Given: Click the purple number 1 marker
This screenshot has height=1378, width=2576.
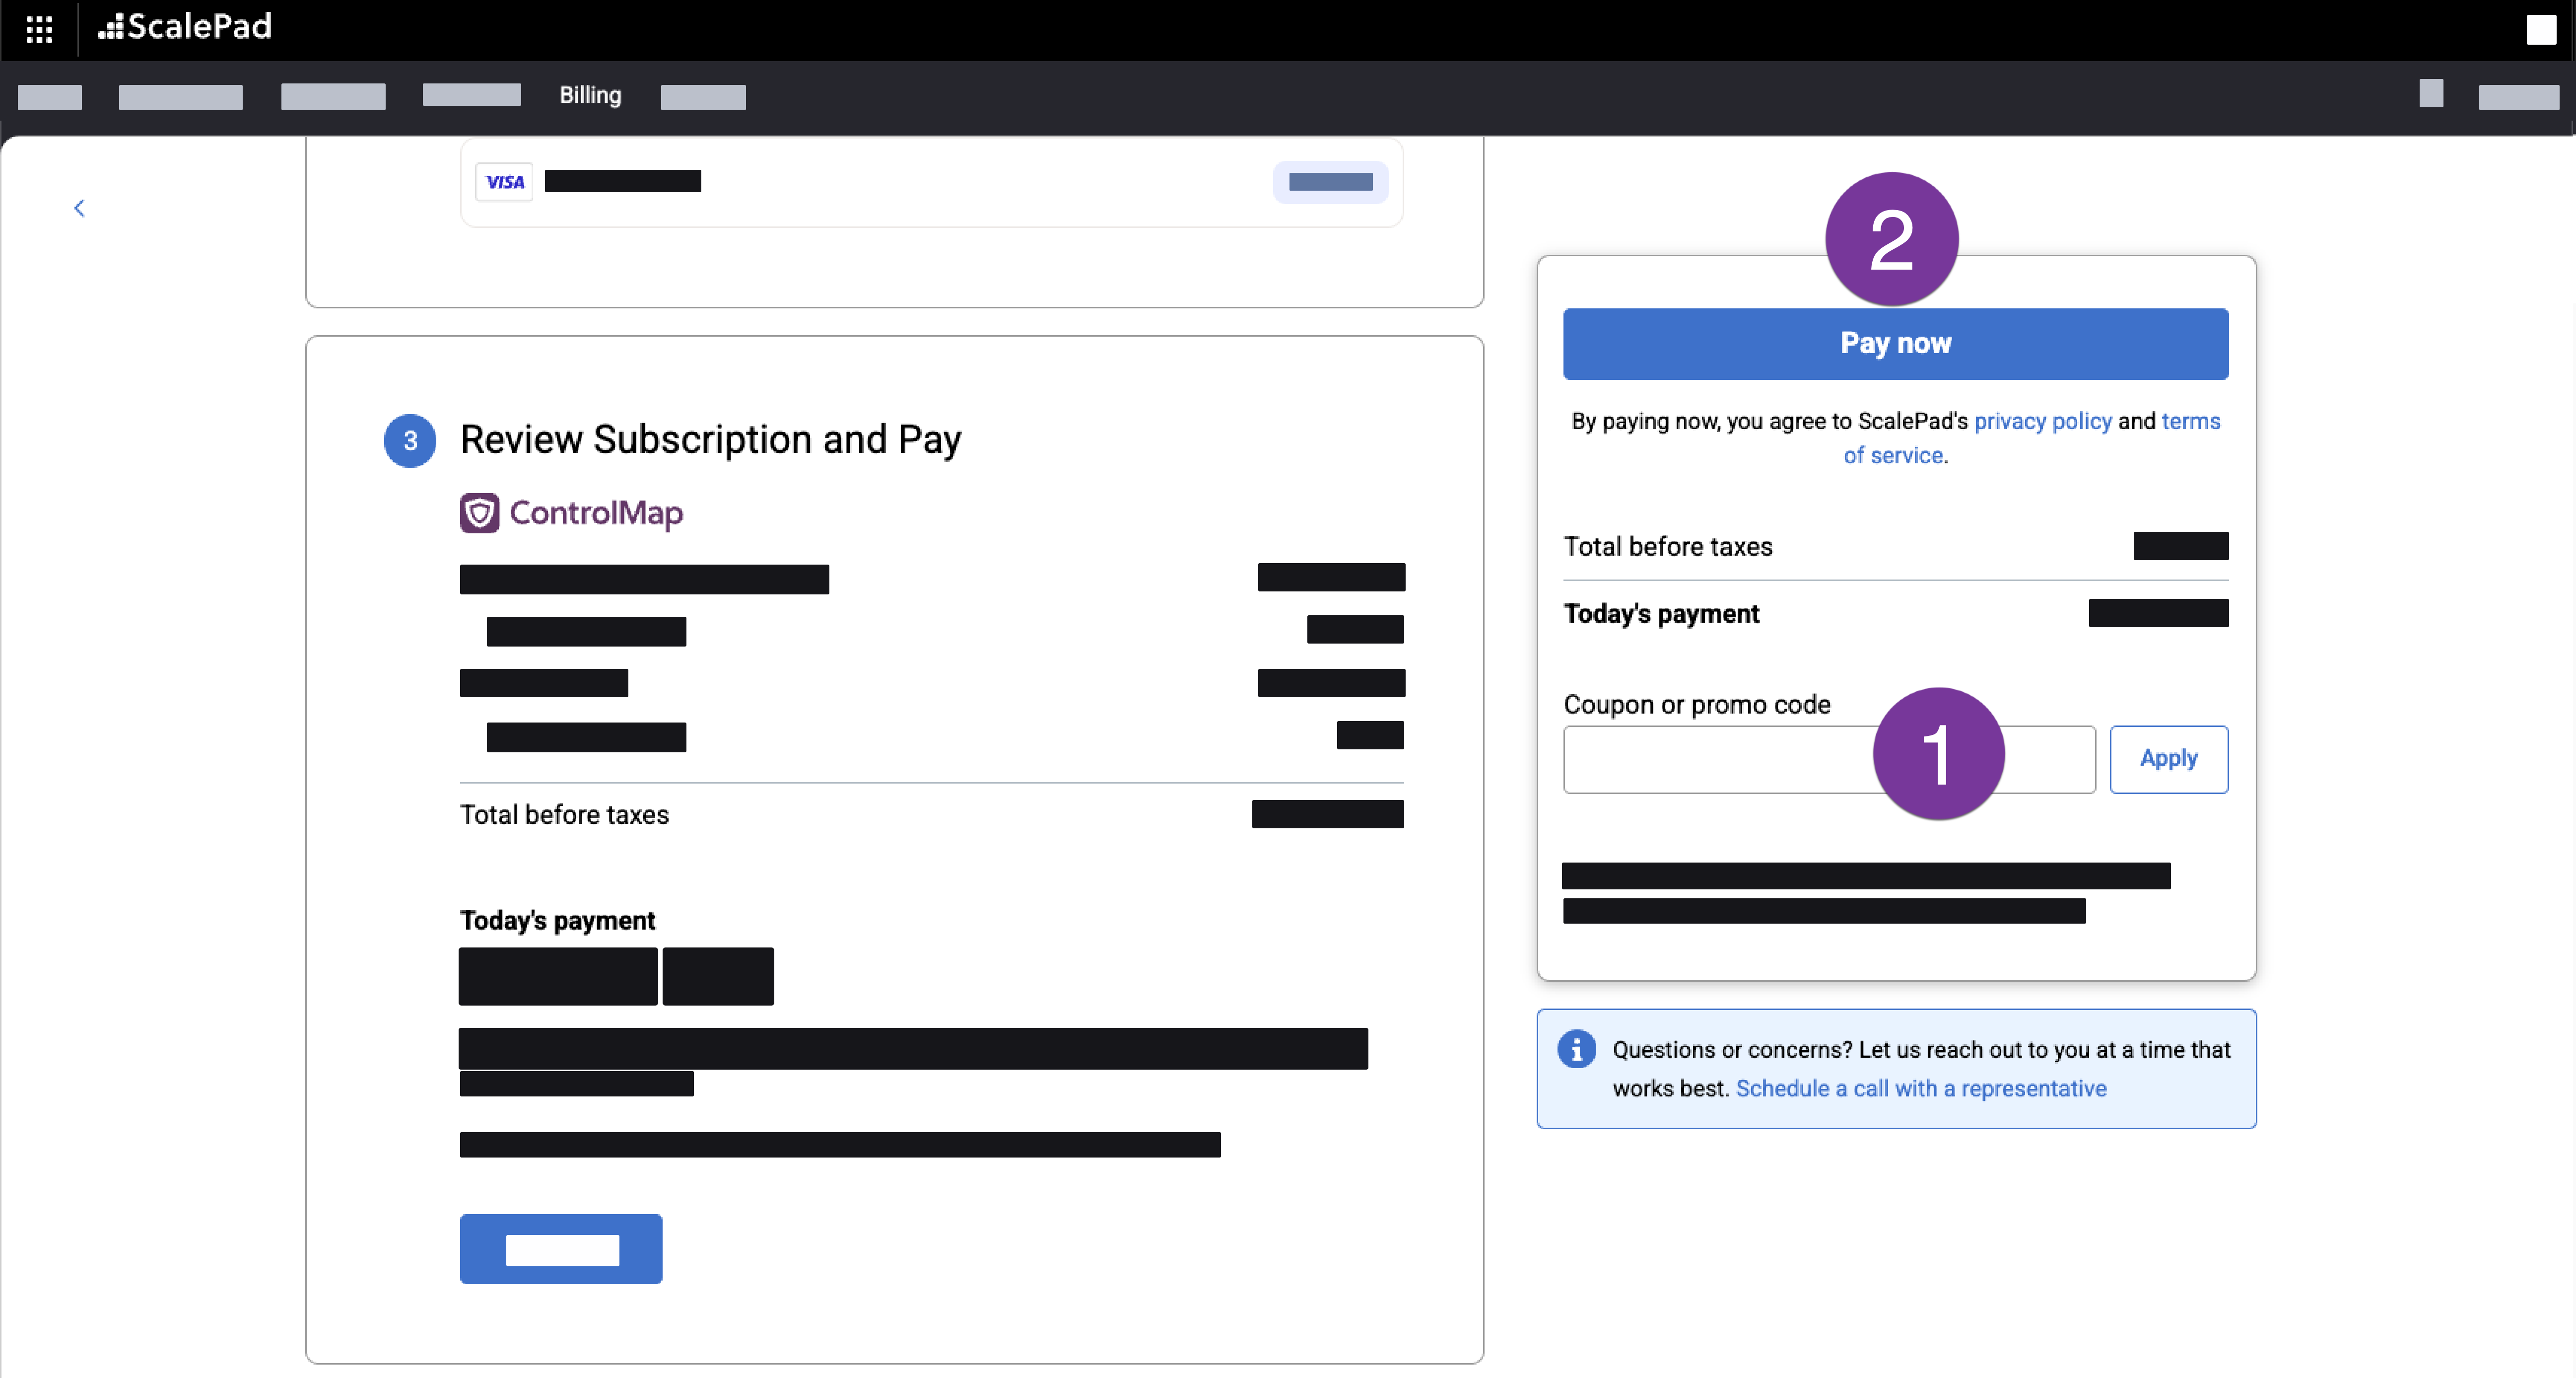Looking at the screenshot, I should coord(1937,753).
